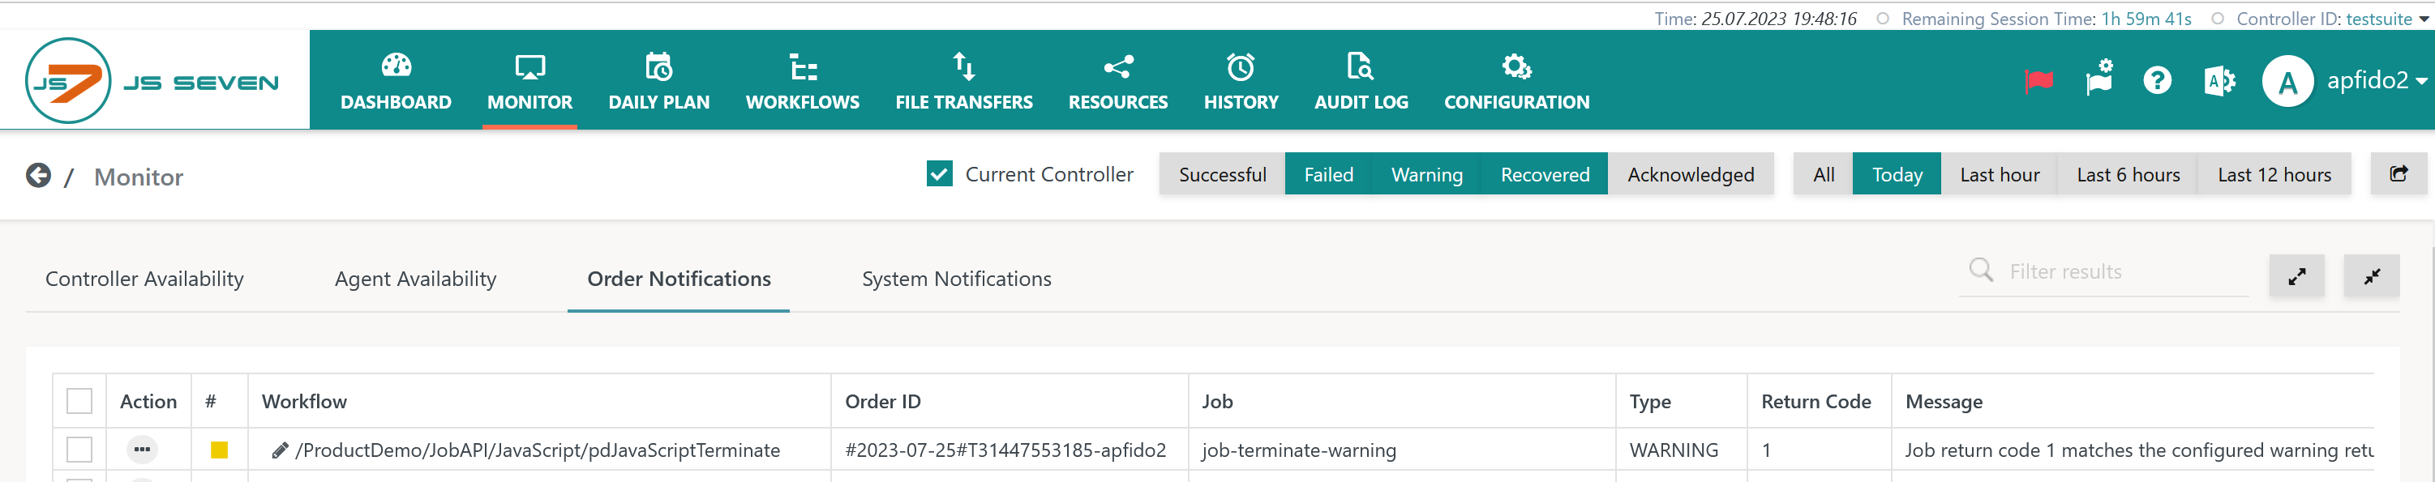Sort by the Workflow column header
Viewport: 2435px width, 482px height.
pos(304,402)
